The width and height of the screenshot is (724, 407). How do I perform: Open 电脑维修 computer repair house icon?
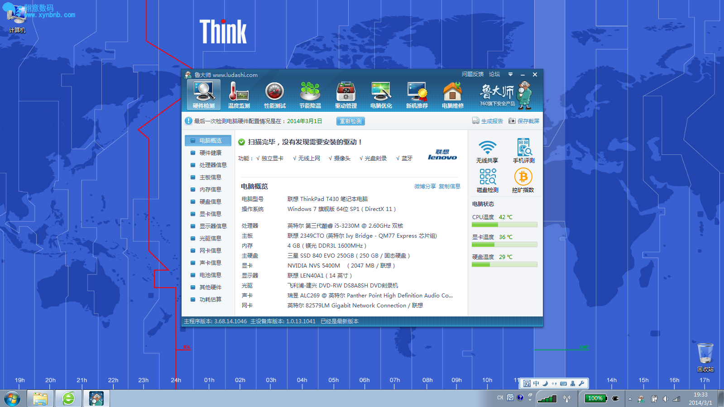452,95
